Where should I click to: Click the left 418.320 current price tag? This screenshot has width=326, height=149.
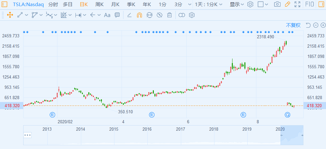pos(12,106)
